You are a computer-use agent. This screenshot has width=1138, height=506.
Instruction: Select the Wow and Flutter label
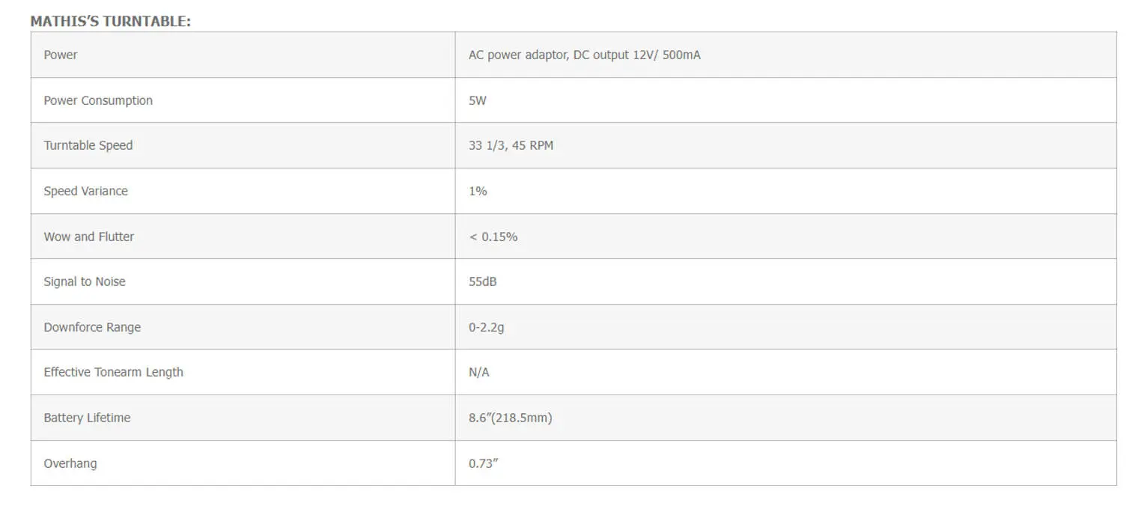[89, 237]
